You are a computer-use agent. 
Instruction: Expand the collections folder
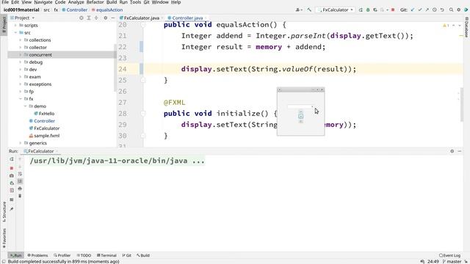tap(20, 40)
